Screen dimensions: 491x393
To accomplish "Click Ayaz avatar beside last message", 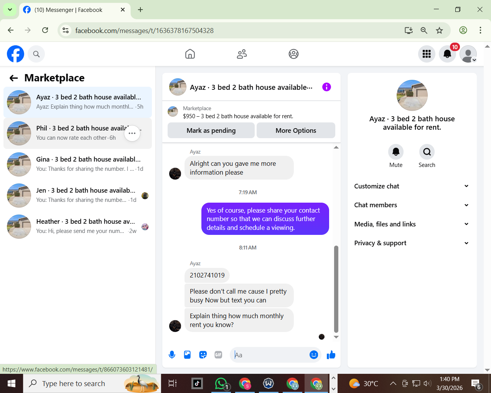I will (175, 326).
